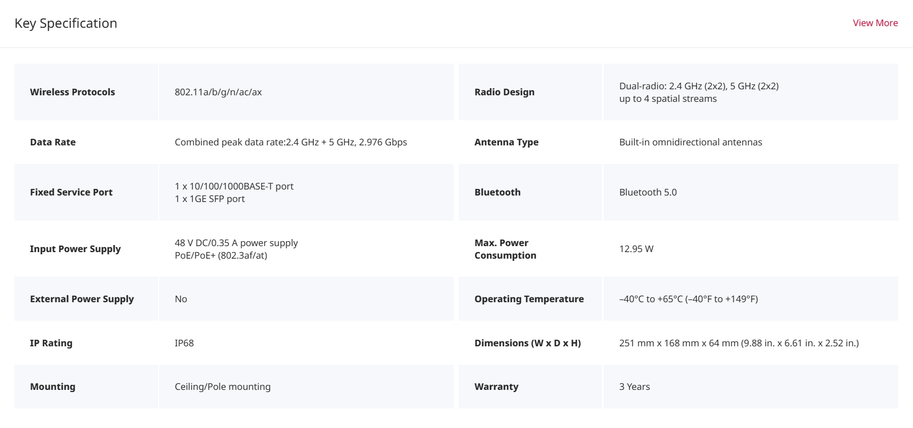This screenshot has height=428, width=913.
Task: Click the 3 Years warranty value
Action: pos(634,387)
